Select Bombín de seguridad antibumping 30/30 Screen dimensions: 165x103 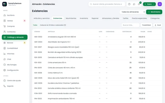(x=97, y=52)
